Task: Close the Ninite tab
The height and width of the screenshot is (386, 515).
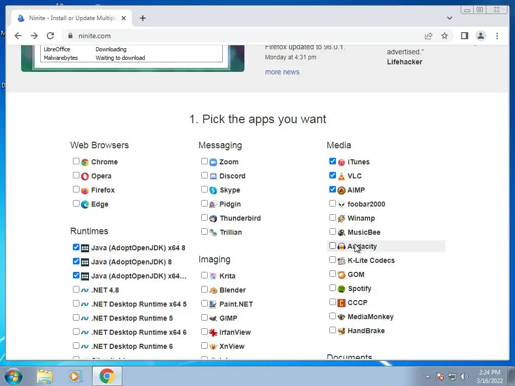Action: pyautogui.click(x=124, y=18)
